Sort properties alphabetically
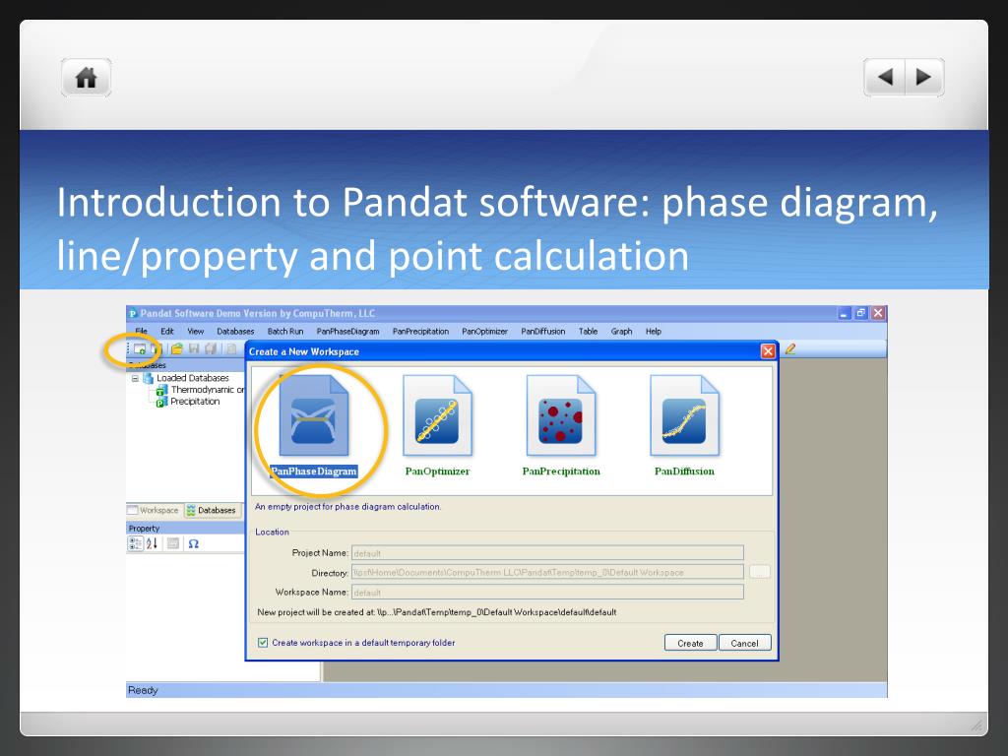This screenshot has width=1008, height=756. pyautogui.click(x=152, y=543)
